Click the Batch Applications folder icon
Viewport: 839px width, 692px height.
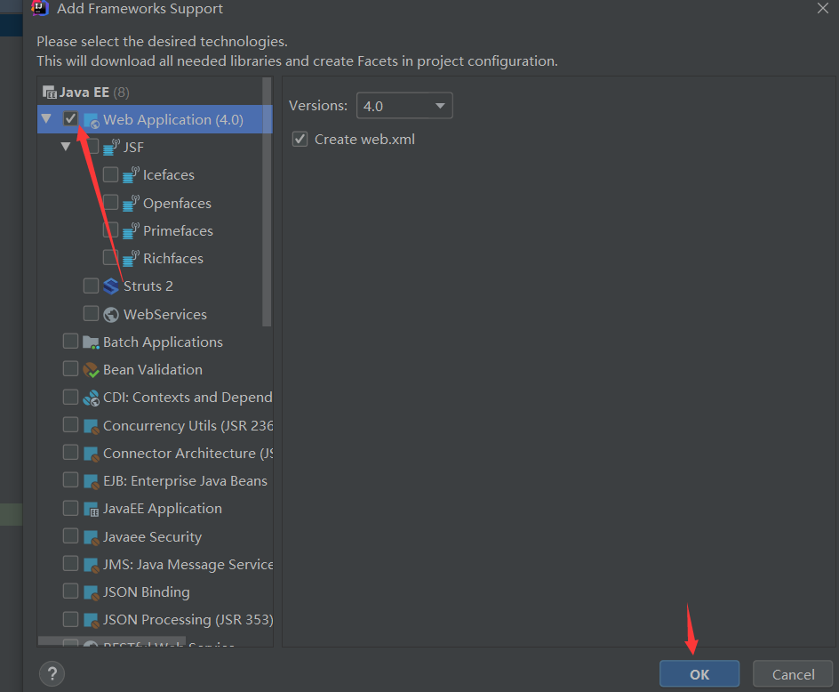coord(91,342)
